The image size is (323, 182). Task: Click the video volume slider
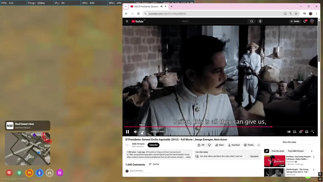[x=142, y=132]
